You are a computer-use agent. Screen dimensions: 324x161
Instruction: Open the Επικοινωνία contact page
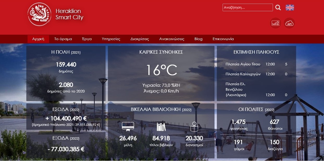(x=223, y=39)
